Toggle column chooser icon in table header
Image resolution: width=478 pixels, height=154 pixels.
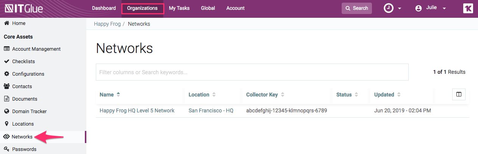459,95
